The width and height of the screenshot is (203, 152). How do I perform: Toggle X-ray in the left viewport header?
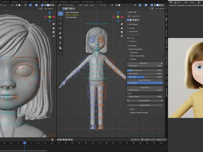42,5
